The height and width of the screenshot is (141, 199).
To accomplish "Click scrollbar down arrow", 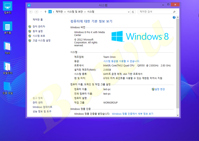I will pos(178,115).
